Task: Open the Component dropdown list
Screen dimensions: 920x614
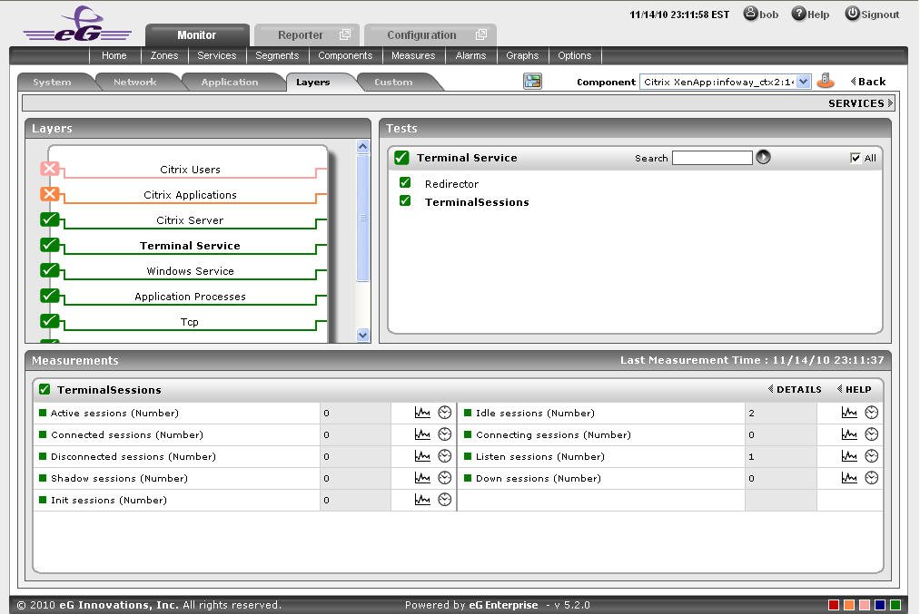Action: tap(803, 82)
